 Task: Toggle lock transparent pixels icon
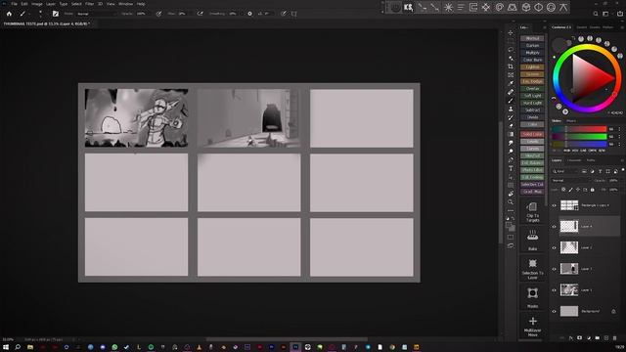563,190
